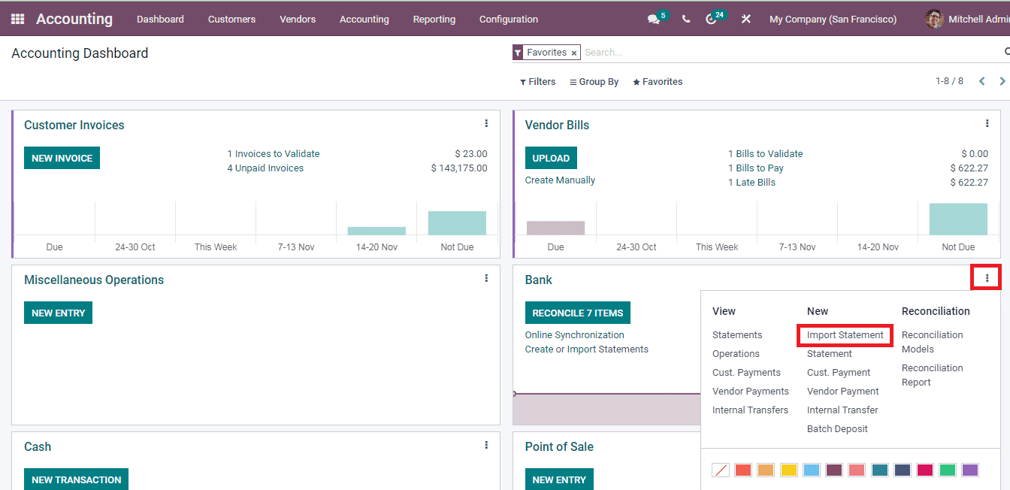This screenshot has height=490, width=1010.
Task: Click the phone dialer icon
Action: [x=685, y=18]
